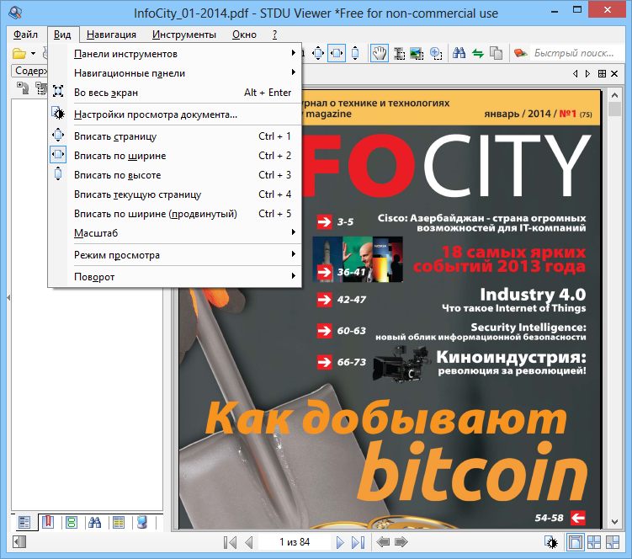Choose Вписать текущую страницу
The image size is (632, 559).
tap(174, 194)
